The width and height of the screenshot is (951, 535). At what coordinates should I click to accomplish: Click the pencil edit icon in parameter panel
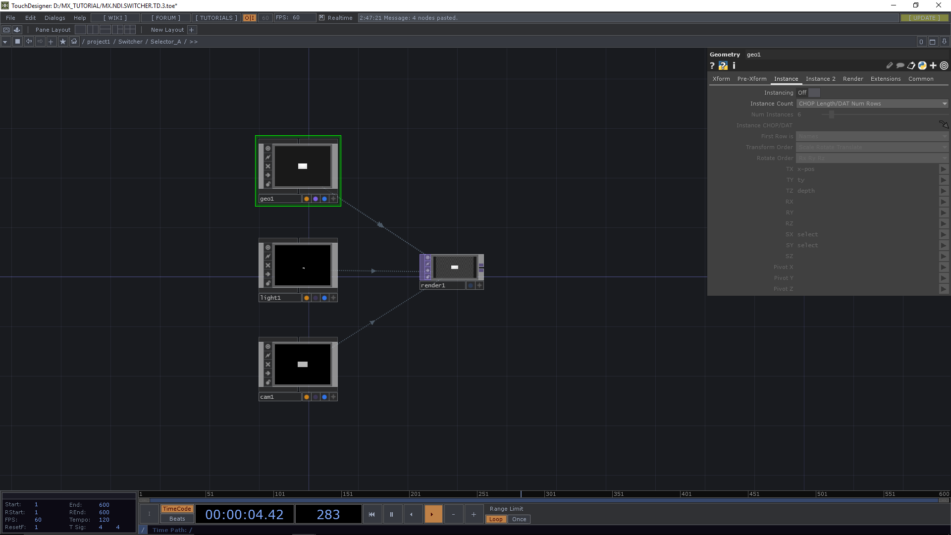(x=890, y=65)
